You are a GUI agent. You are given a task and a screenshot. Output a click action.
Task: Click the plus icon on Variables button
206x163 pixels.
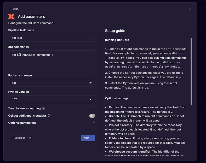coord(12,138)
